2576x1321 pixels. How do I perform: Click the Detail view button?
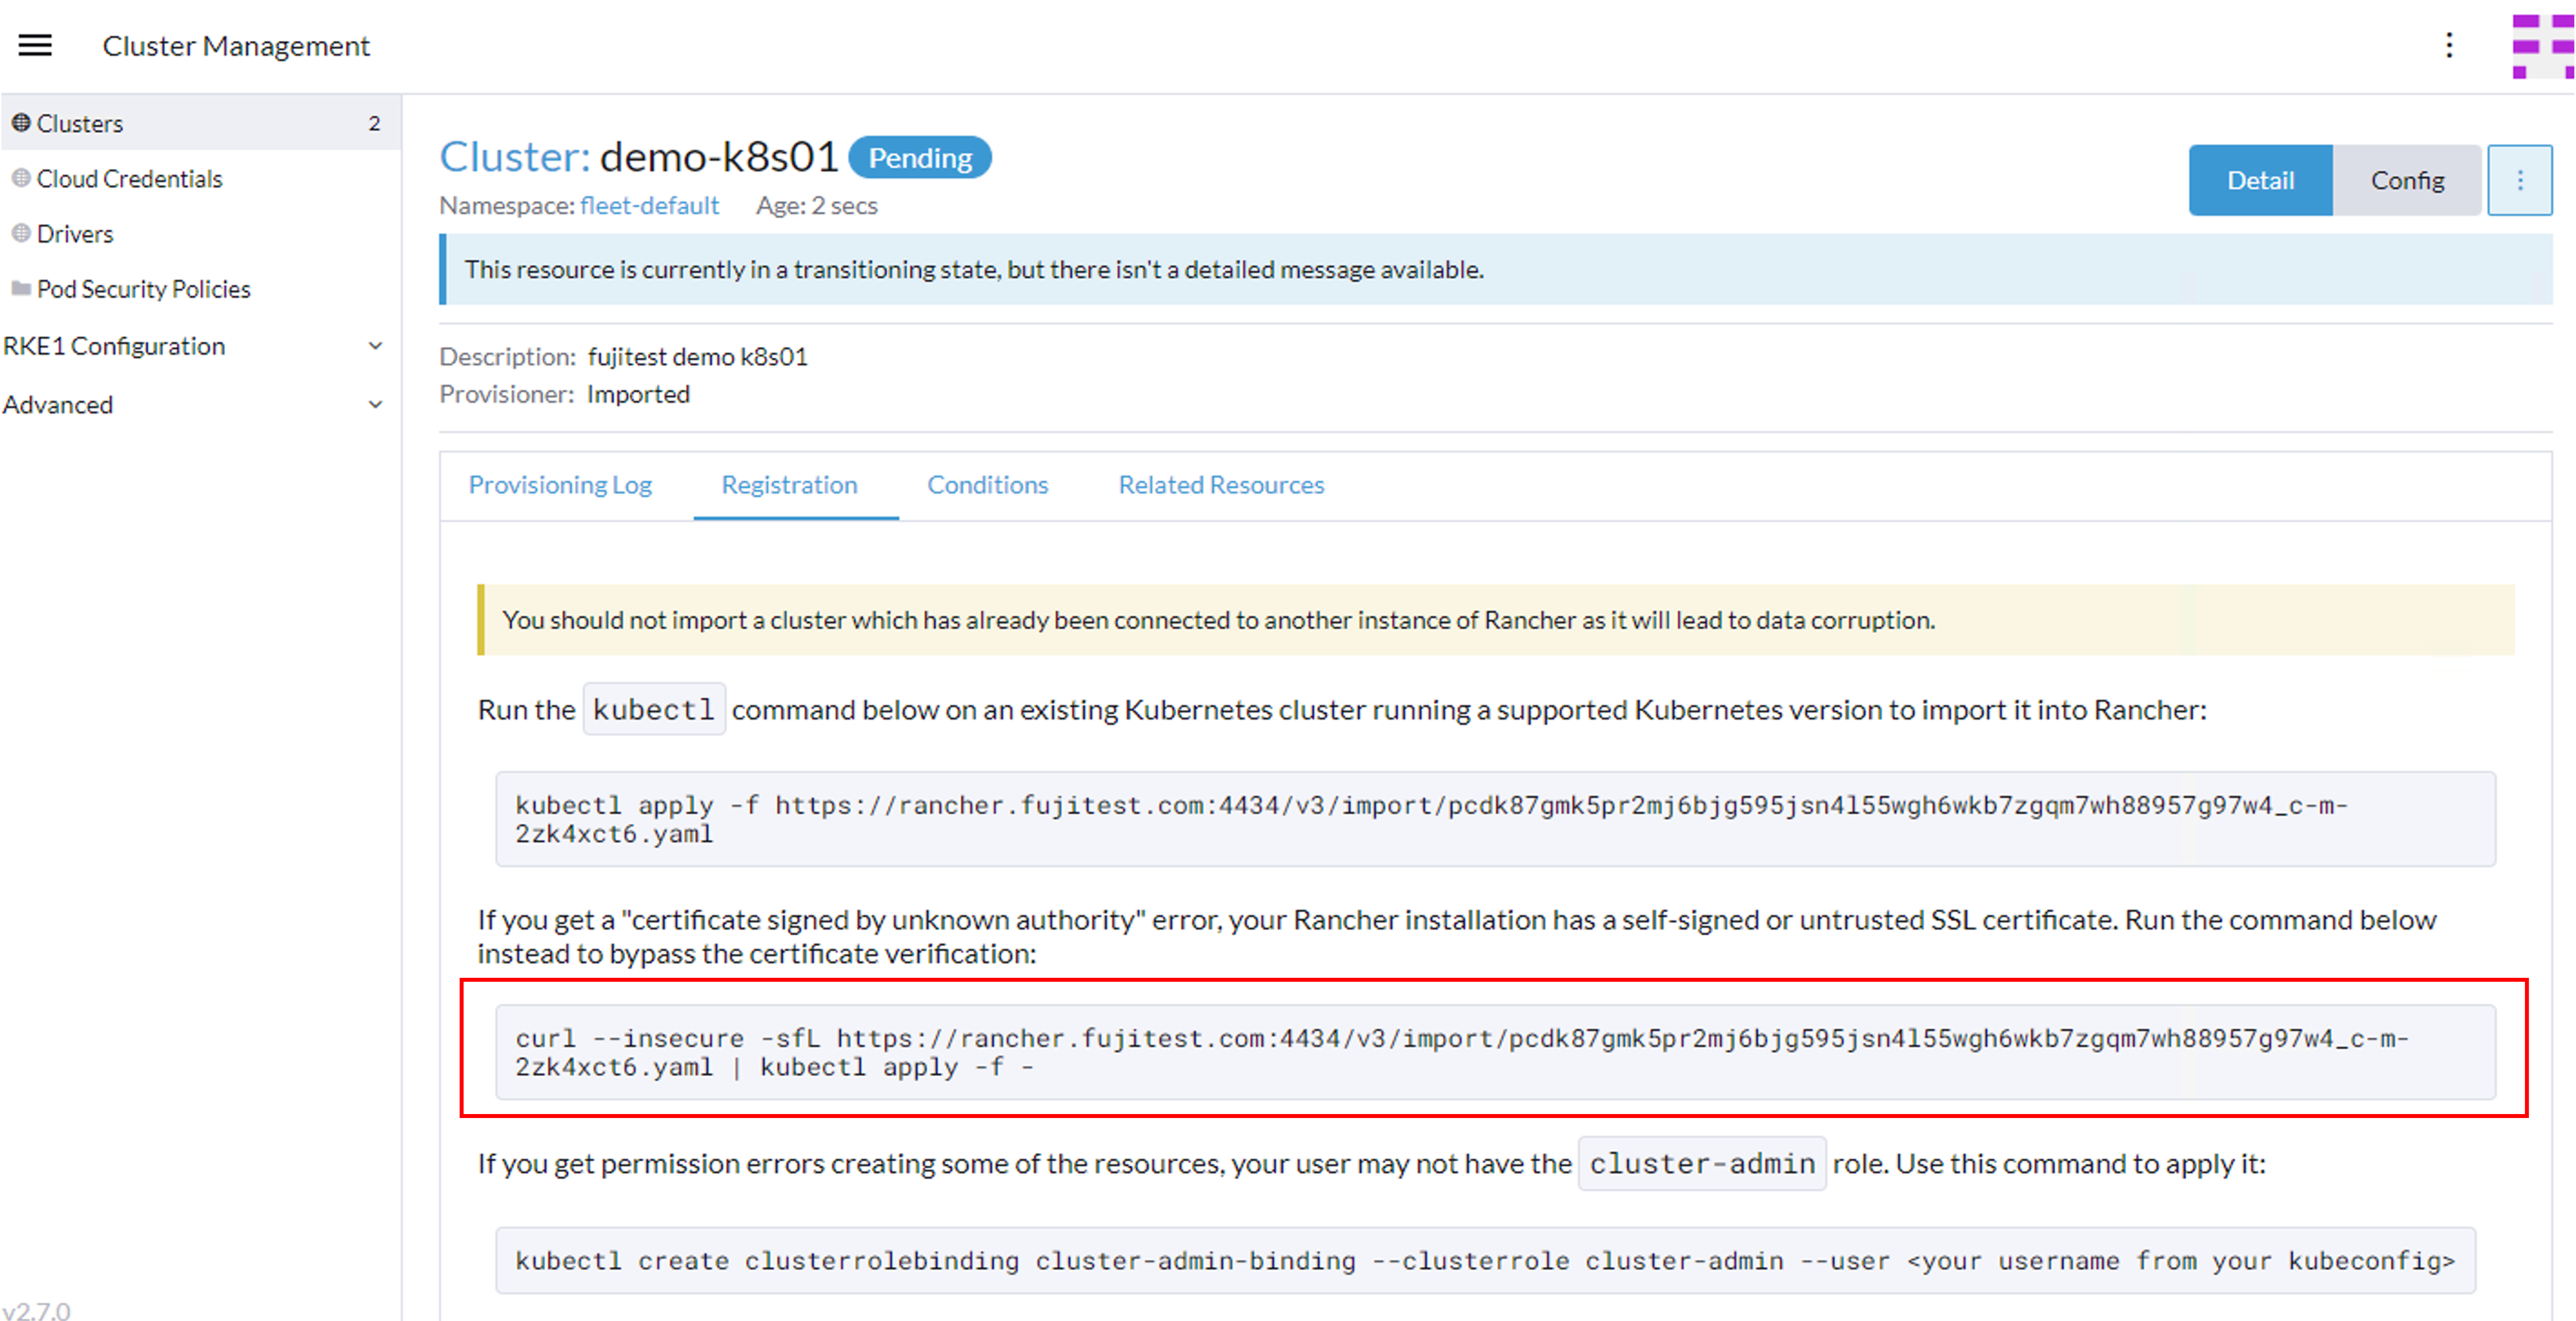point(2260,180)
